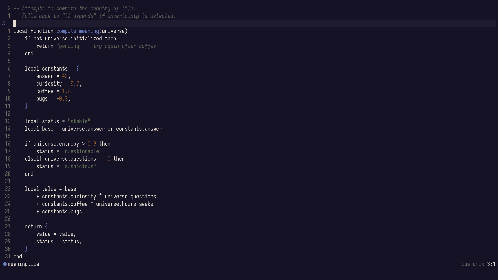This screenshot has height=280, width=498.
Task: Click the meaning.lua filename in statusline
Action: [23, 264]
